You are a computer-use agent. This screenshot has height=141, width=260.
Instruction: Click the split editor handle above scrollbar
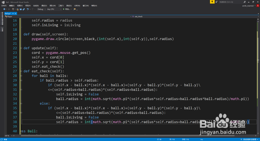click(258, 19)
